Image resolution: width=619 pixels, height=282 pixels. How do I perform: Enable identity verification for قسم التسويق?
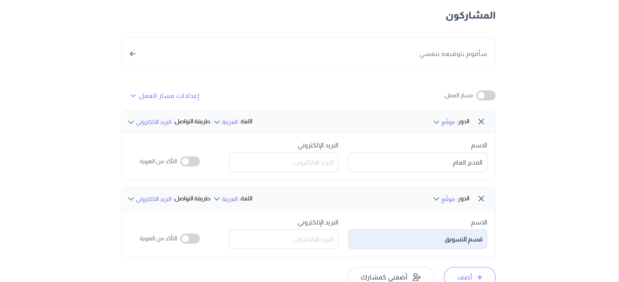[190, 239]
